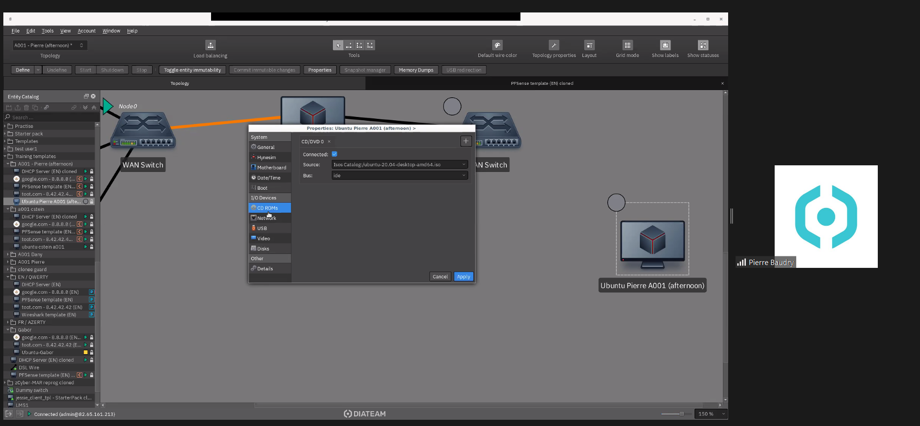
Task: Select the pointer selection tool
Action: coord(338,46)
